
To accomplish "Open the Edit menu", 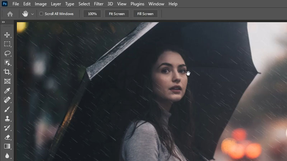I will click(x=27, y=4).
